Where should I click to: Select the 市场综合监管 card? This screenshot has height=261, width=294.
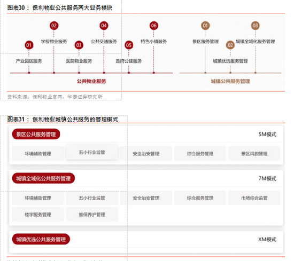254,198
